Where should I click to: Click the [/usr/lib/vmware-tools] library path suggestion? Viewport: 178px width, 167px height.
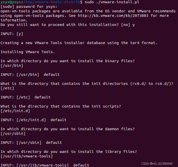pyautogui.click(x=27, y=156)
